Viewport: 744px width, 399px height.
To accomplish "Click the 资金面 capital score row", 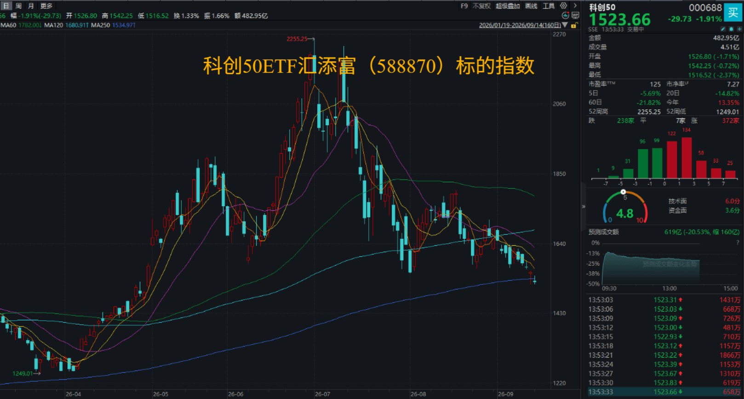I will [x=704, y=210].
